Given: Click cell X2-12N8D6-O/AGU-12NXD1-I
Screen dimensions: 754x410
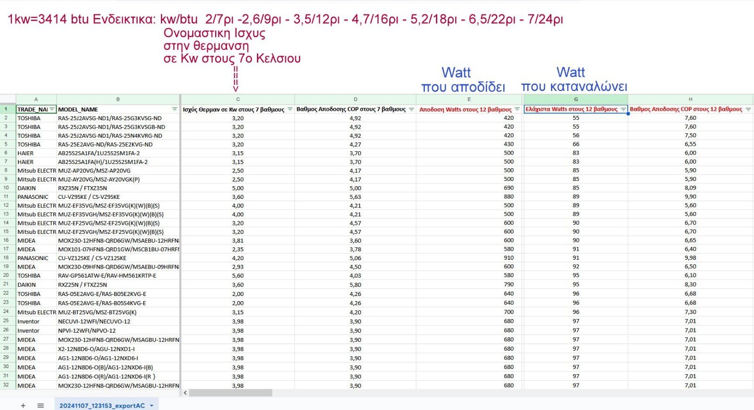Looking at the screenshot, I should 118,349.
